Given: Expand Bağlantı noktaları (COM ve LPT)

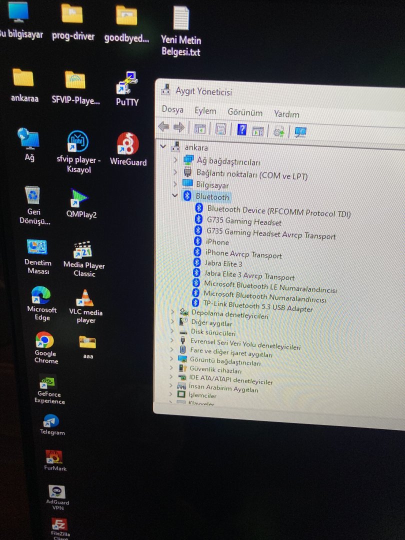Looking at the screenshot, I should point(175,171).
